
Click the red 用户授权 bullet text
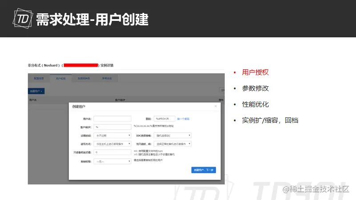(255, 72)
